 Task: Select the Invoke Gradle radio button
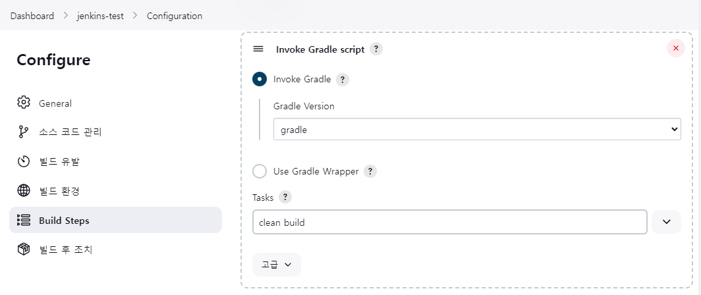pos(260,79)
